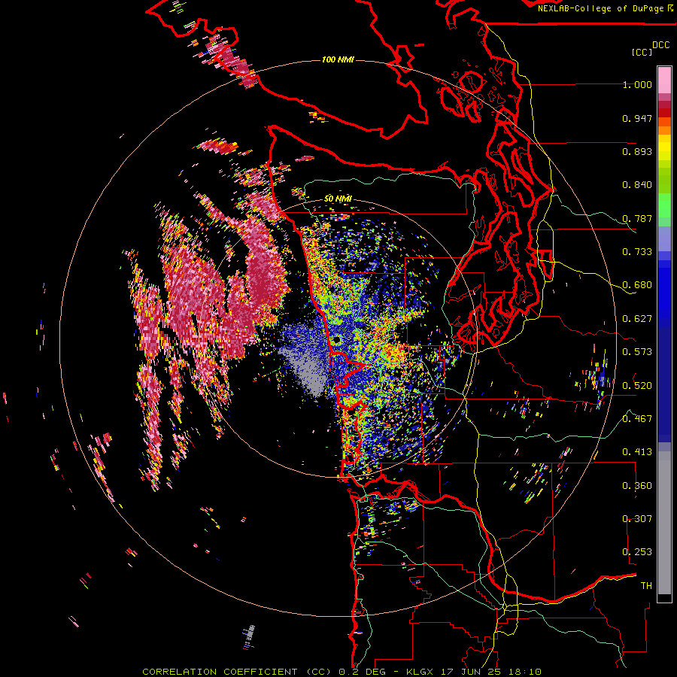Click the 0.573 color scale value

coord(637,352)
